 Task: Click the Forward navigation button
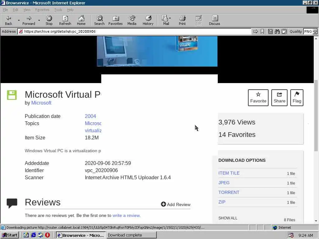click(x=29, y=20)
